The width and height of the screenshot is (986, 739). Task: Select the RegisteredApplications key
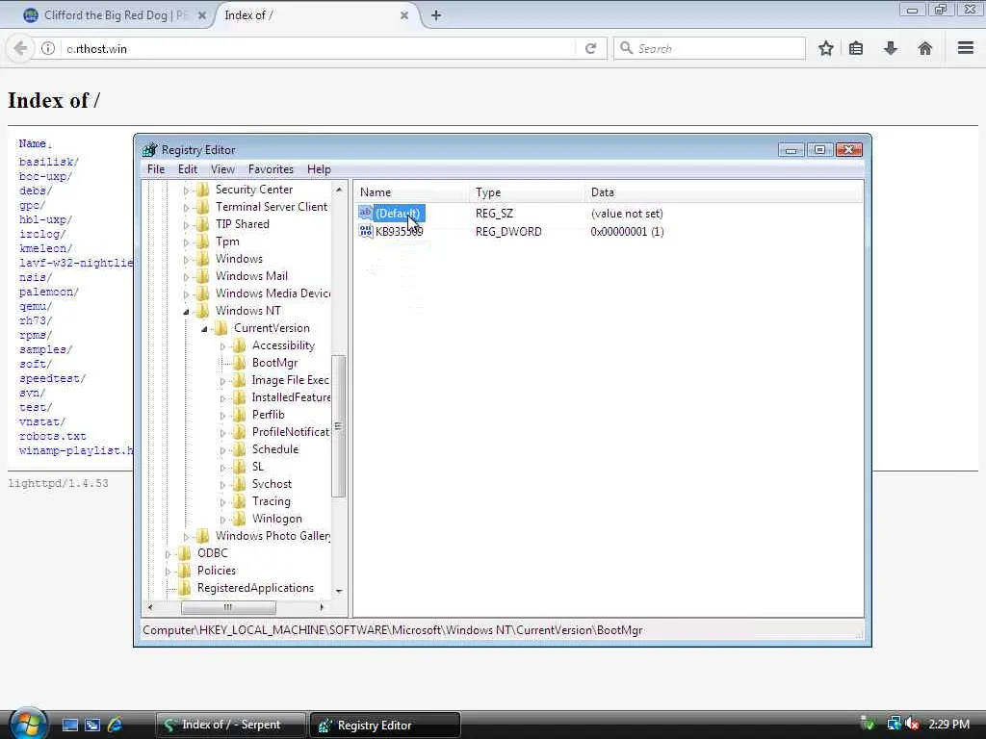(x=255, y=588)
